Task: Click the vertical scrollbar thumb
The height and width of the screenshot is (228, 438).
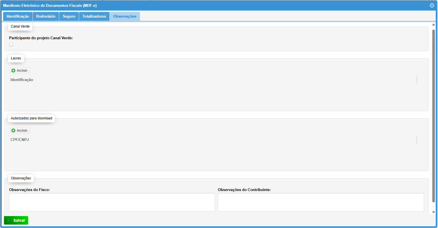Action: tap(433, 114)
